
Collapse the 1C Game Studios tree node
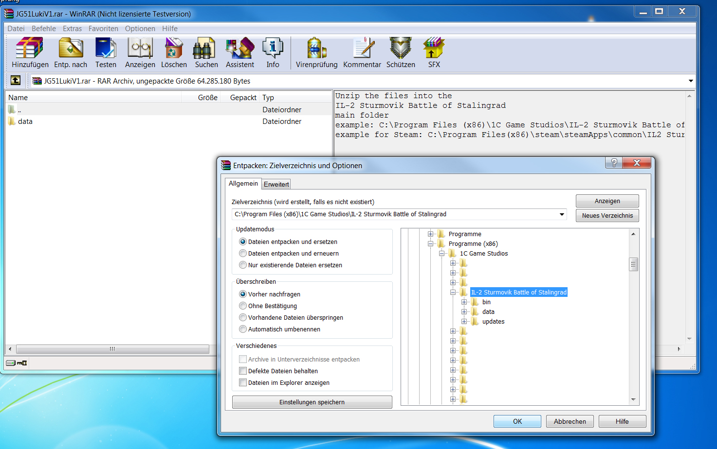click(x=441, y=253)
